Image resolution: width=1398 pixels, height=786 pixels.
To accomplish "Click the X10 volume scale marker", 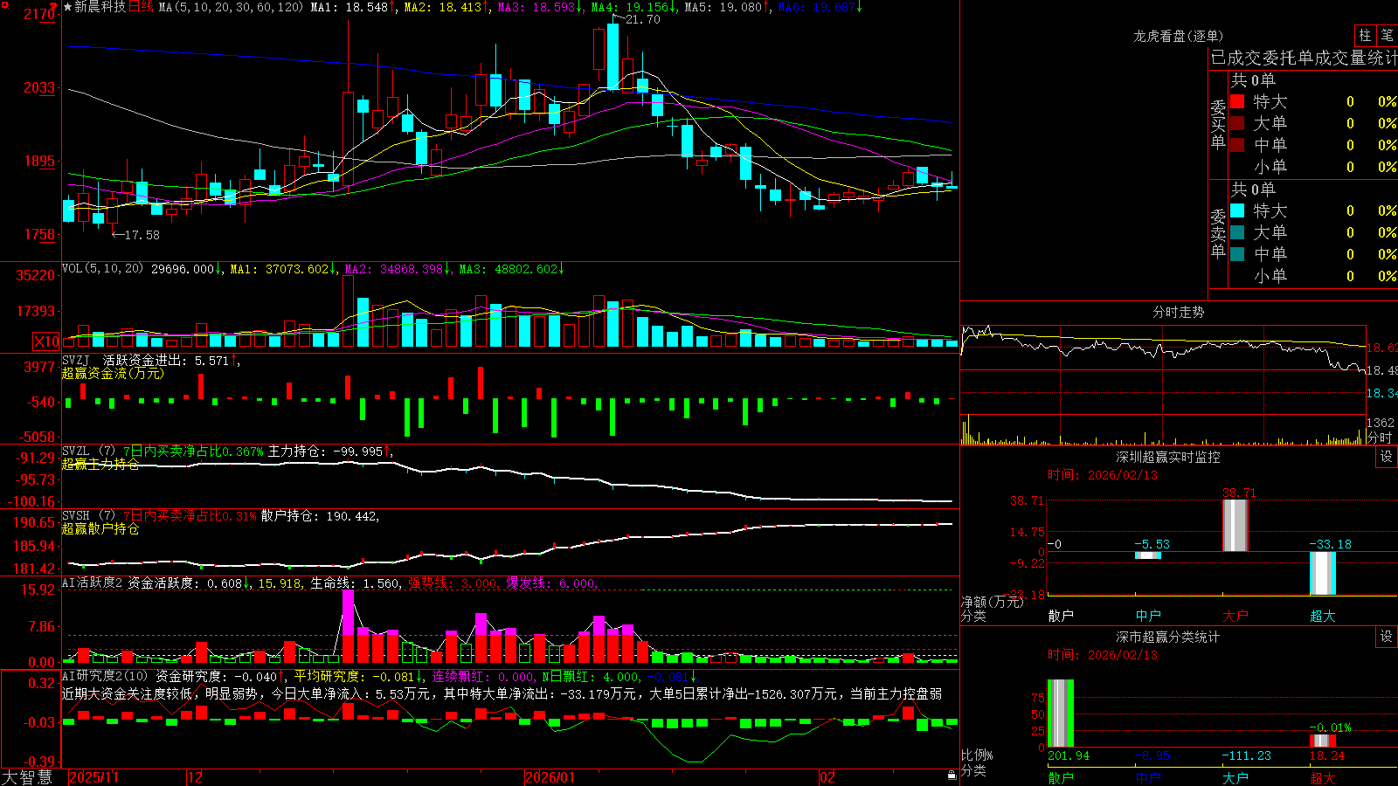I will point(46,341).
